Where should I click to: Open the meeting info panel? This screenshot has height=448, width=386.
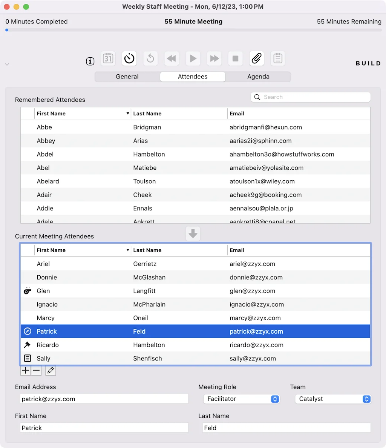90,61
